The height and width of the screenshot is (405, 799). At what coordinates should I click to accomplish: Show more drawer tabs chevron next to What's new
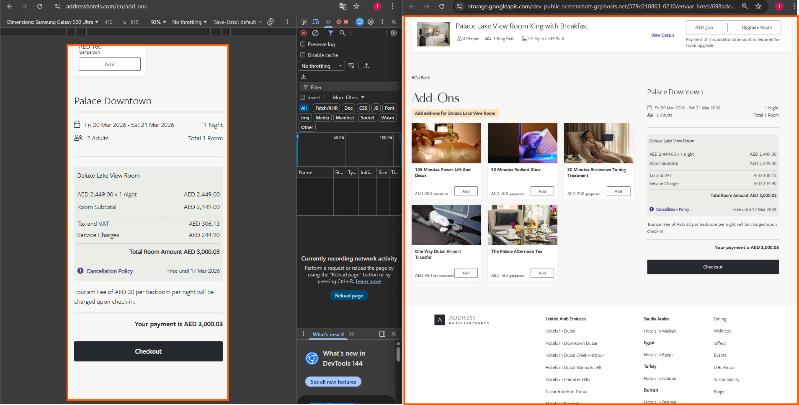[x=352, y=334]
